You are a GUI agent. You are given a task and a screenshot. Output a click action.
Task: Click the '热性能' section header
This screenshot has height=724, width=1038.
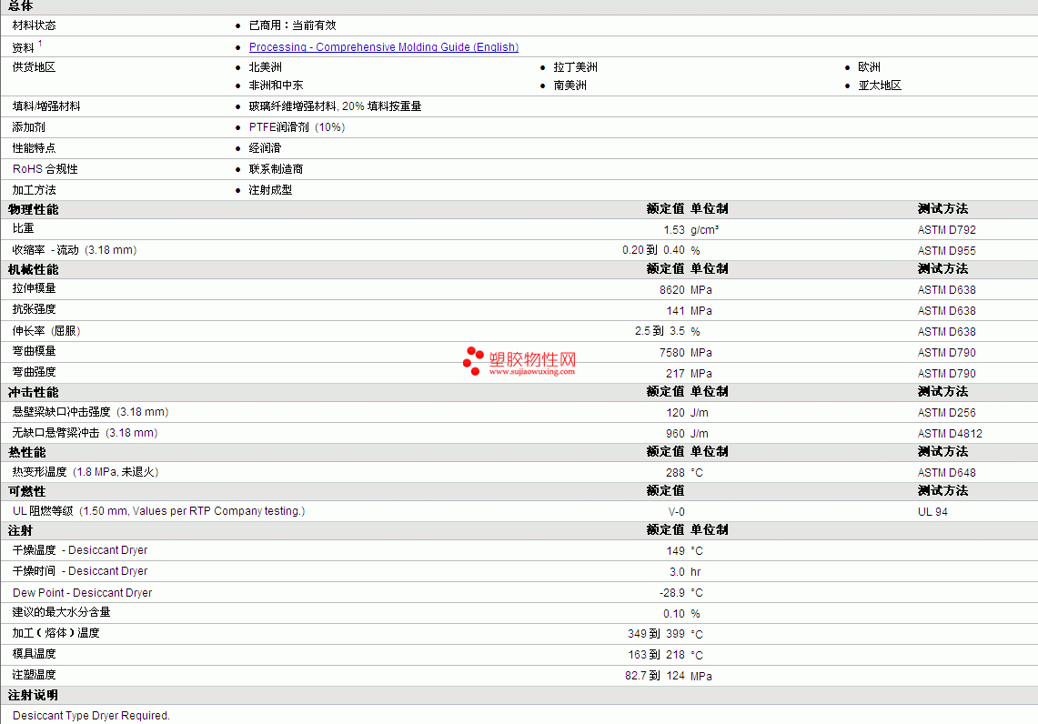click(27, 453)
